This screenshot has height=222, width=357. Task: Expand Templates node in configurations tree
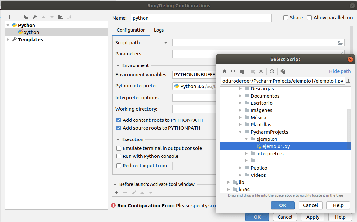(x=8, y=40)
